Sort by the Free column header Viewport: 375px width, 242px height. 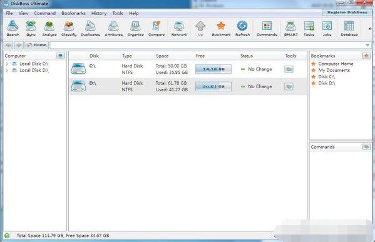pyautogui.click(x=200, y=56)
